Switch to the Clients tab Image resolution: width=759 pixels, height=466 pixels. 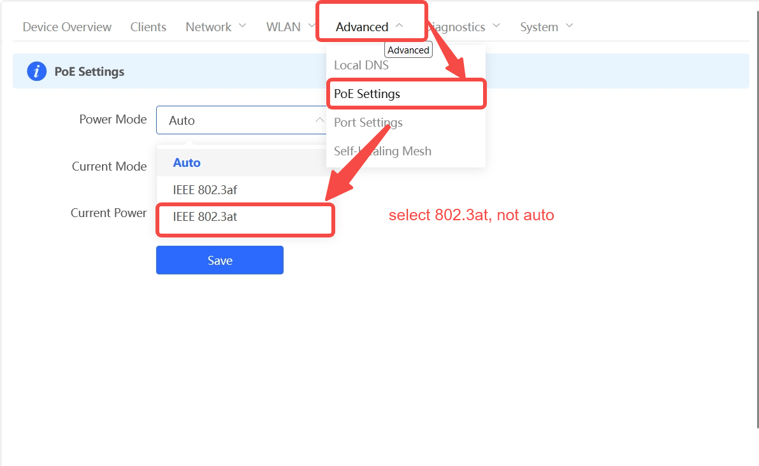click(148, 27)
